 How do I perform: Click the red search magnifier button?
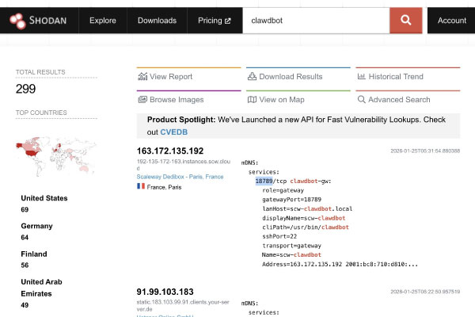coord(405,21)
